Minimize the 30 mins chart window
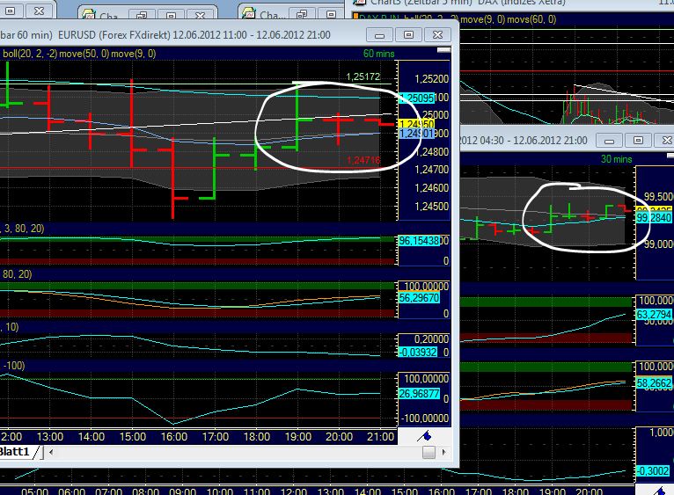Viewport: 674px width, 495px height. 610,141
